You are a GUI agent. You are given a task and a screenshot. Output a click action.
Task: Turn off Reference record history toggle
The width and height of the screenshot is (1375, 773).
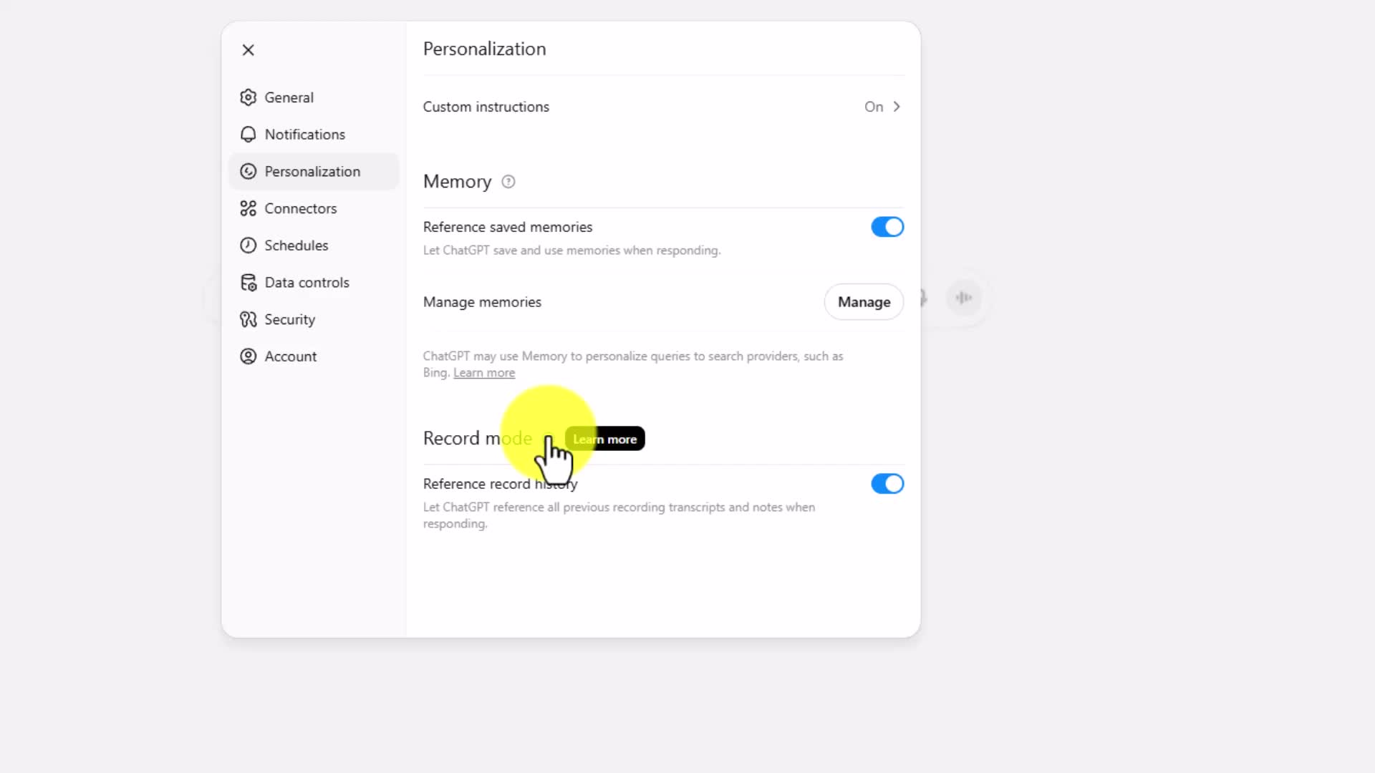tap(887, 484)
